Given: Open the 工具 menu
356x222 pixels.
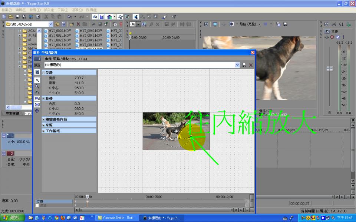Looking at the screenshot, I should [62, 10].
